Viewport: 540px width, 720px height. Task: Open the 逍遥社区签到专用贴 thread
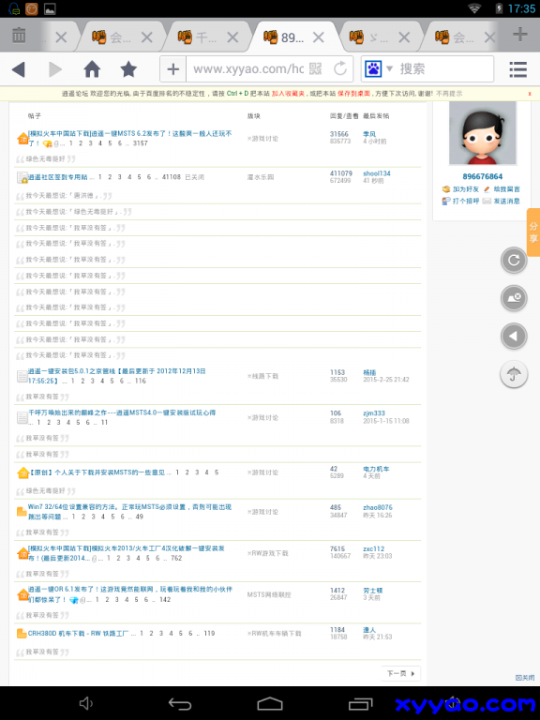pos(58,177)
